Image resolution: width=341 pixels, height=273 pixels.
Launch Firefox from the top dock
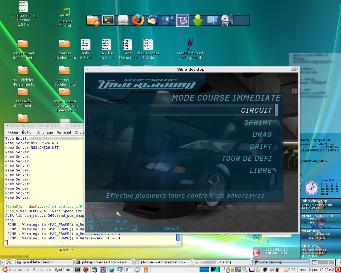click(138, 20)
